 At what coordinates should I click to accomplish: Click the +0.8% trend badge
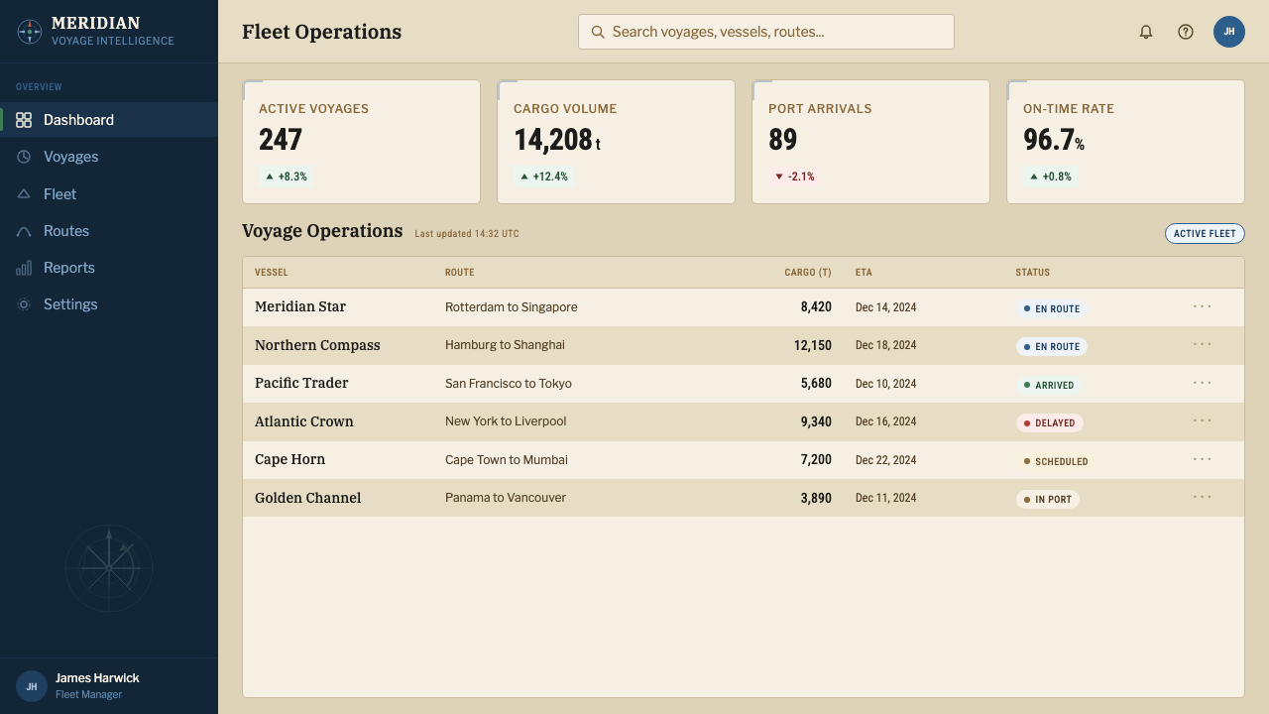[x=1051, y=177]
